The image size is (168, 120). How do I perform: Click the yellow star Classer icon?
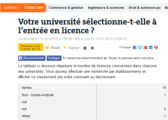[x=65, y=47]
